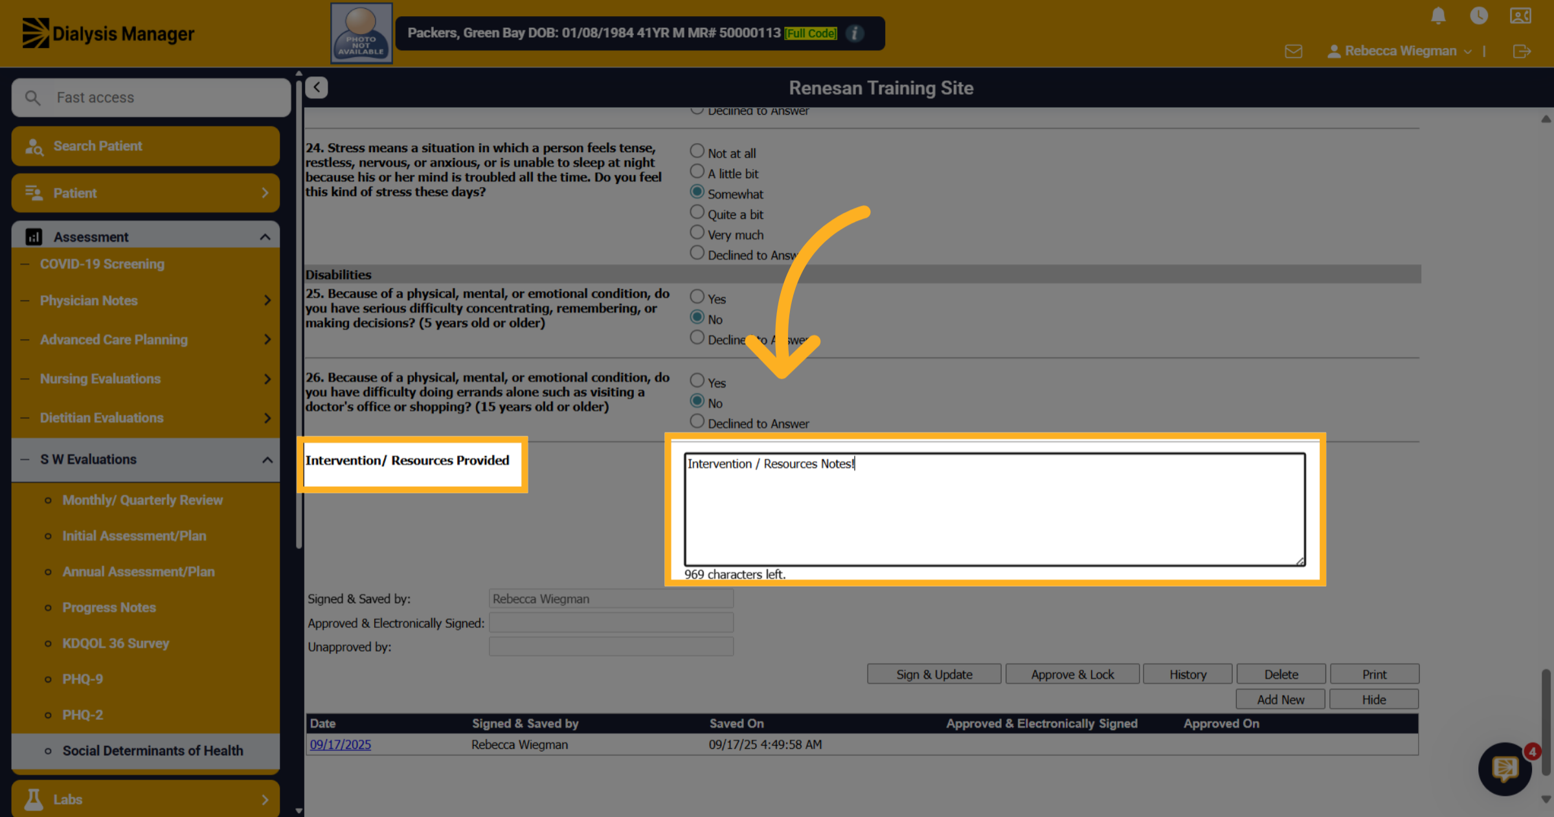1554x817 pixels.
Task: Open Rebecca Wiegman user dropdown
Action: pyautogui.click(x=1400, y=51)
